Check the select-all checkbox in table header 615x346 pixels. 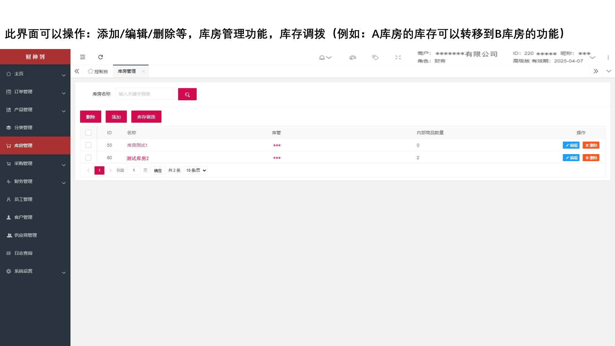88,133
